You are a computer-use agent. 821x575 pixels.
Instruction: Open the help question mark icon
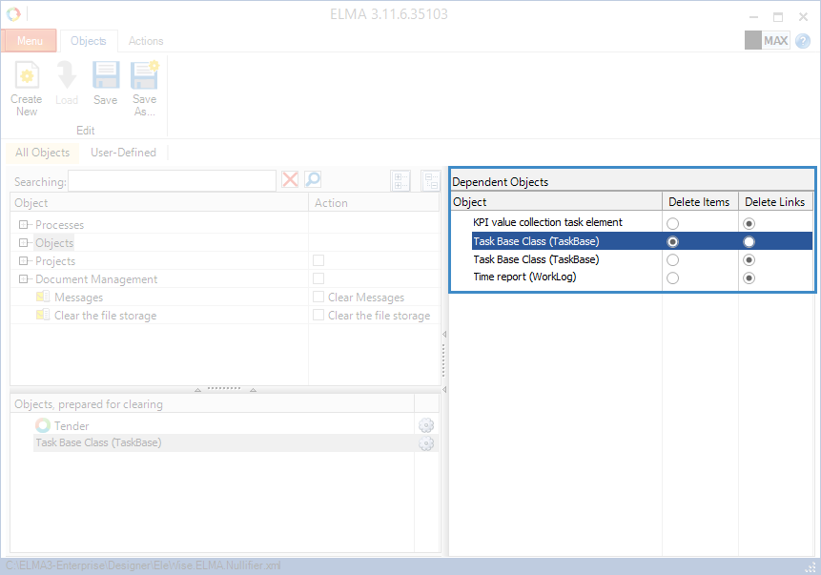click(x=803, y=41)
